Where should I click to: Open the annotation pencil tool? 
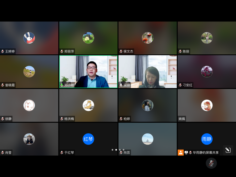(228, 150)
